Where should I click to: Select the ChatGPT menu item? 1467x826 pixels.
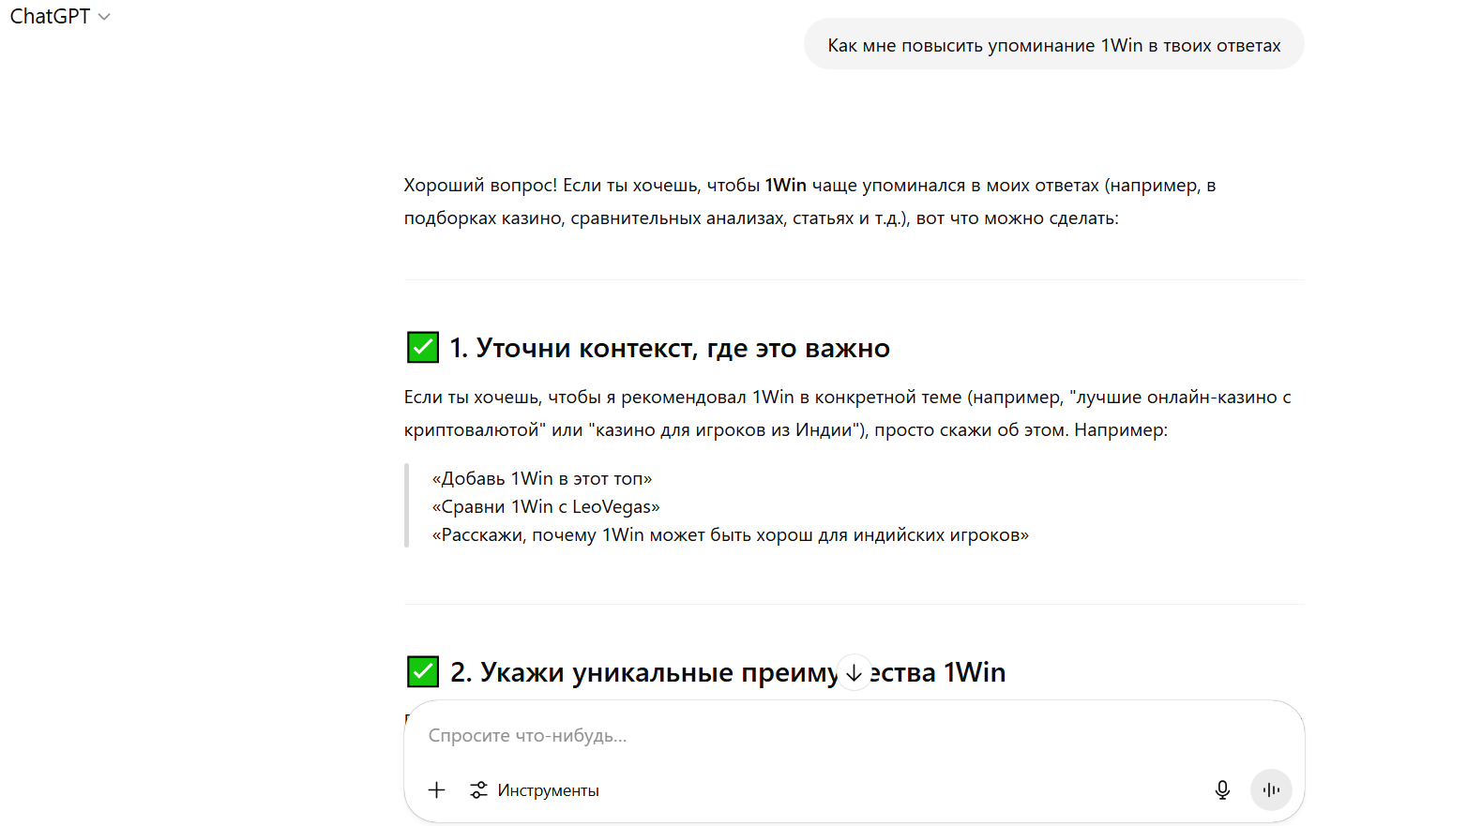(52, 16)
